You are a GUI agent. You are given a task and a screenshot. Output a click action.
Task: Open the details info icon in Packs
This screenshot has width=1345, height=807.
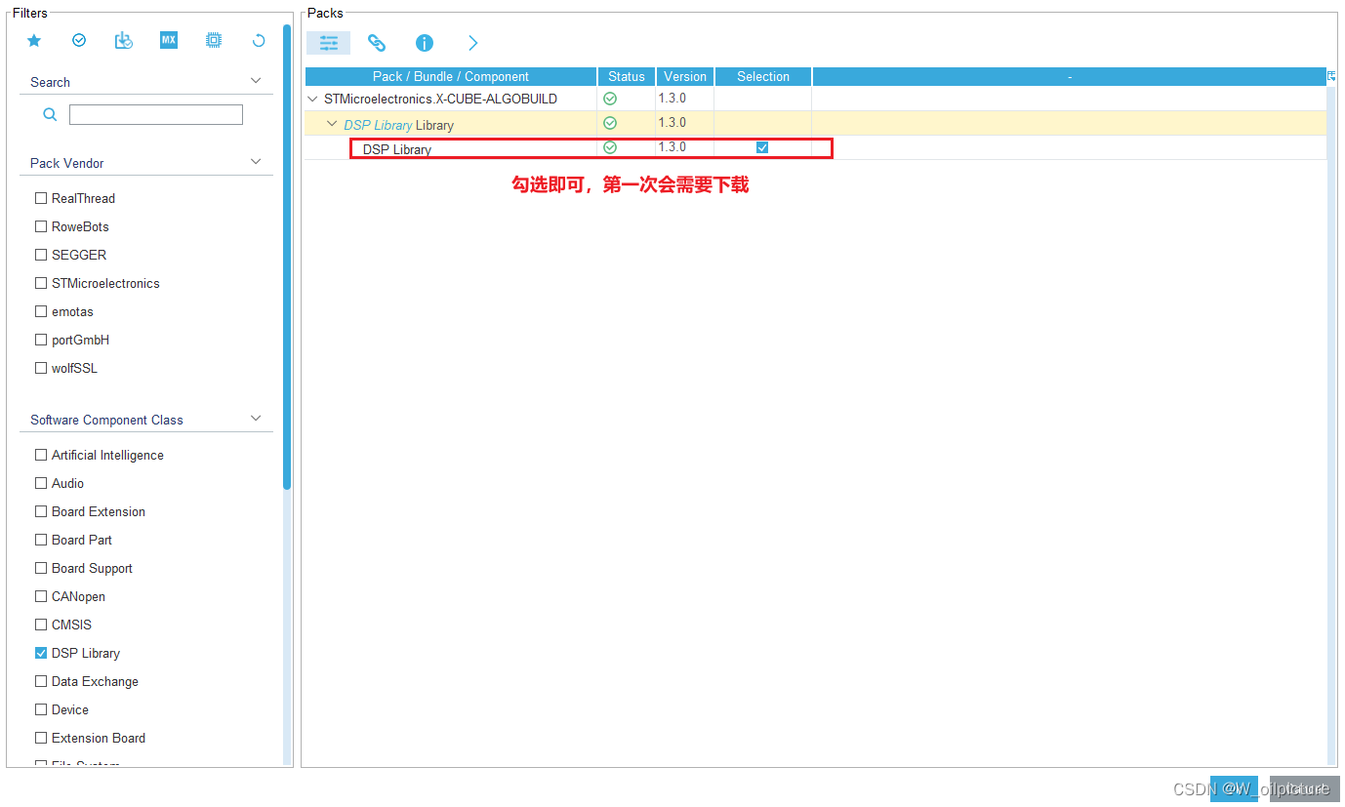[x=425, y=43]
